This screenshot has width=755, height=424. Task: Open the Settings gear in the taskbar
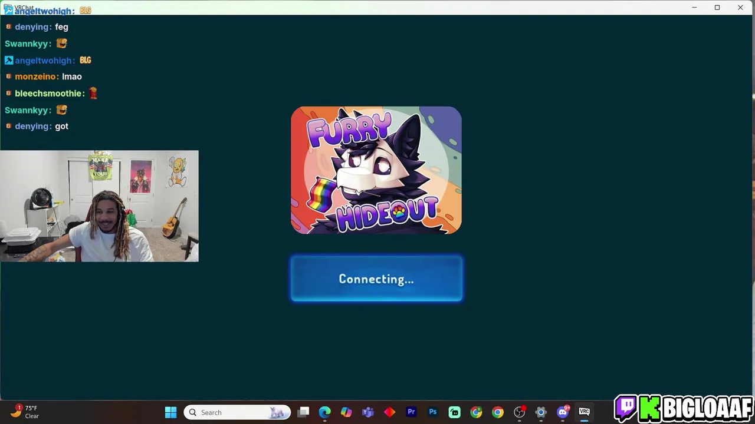541,412
